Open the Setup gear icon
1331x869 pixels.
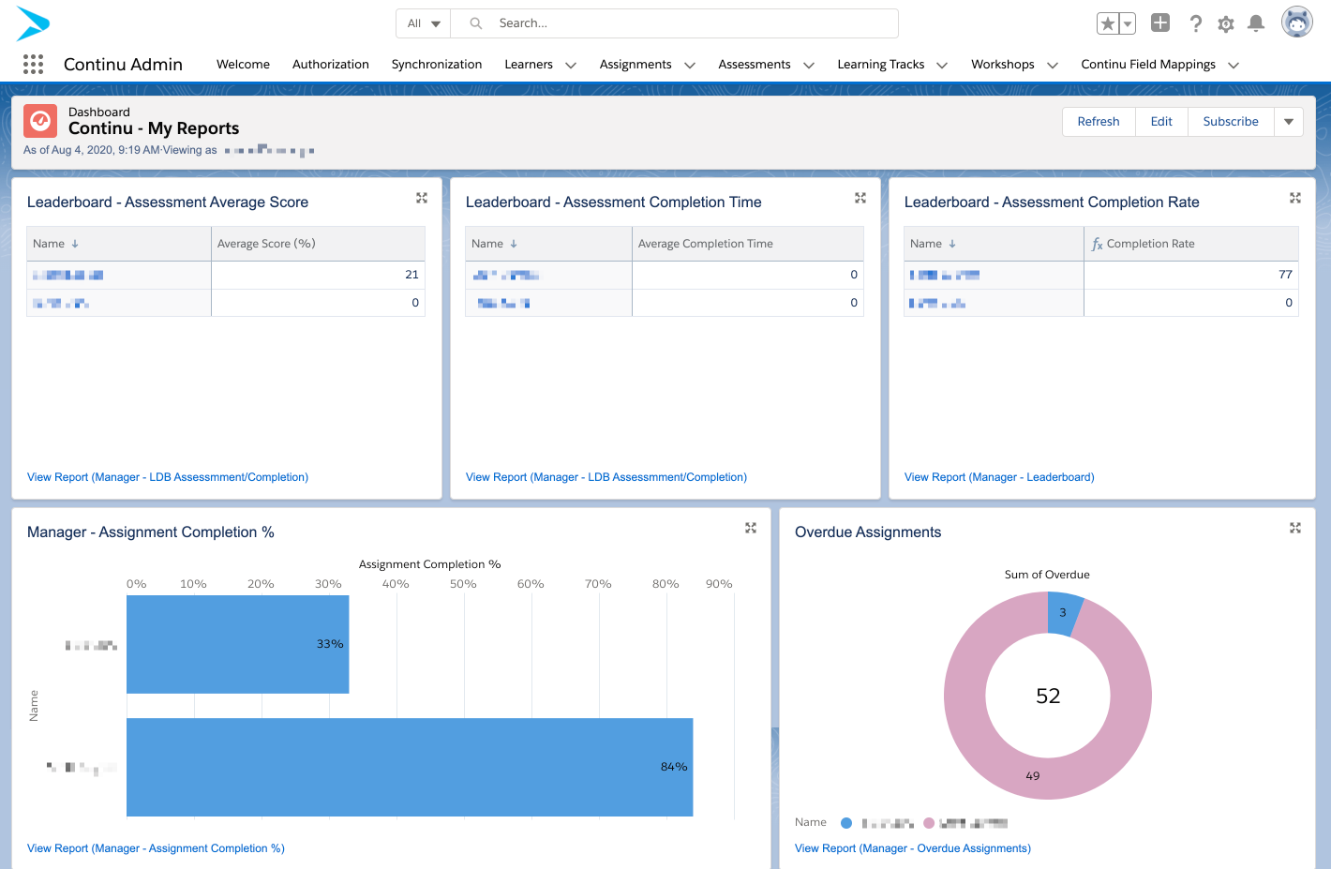tap(1225, 23)
